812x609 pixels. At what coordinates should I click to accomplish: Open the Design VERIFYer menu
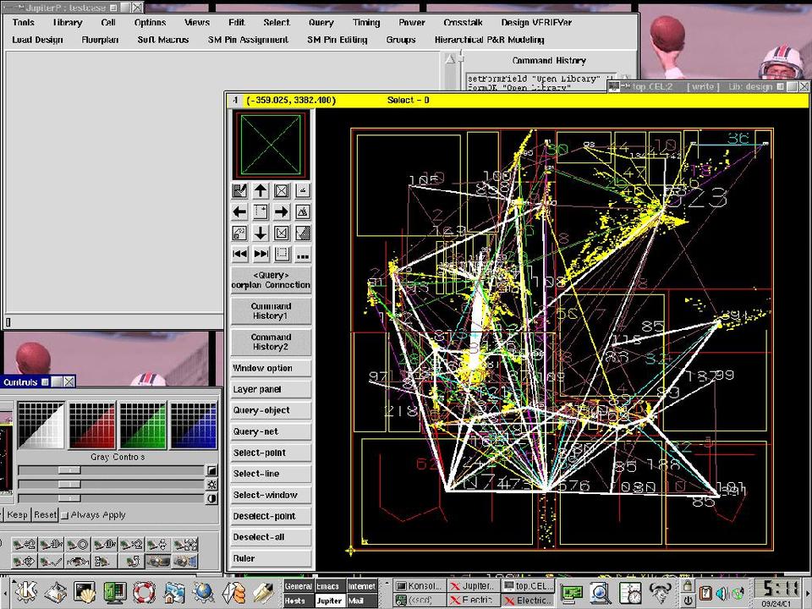pyautogui.click(x=536, y=23)
